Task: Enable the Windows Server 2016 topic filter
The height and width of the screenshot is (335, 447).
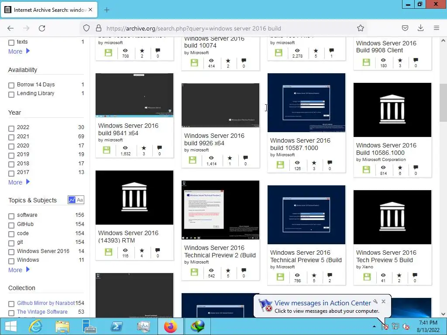Action: [11, 252]
